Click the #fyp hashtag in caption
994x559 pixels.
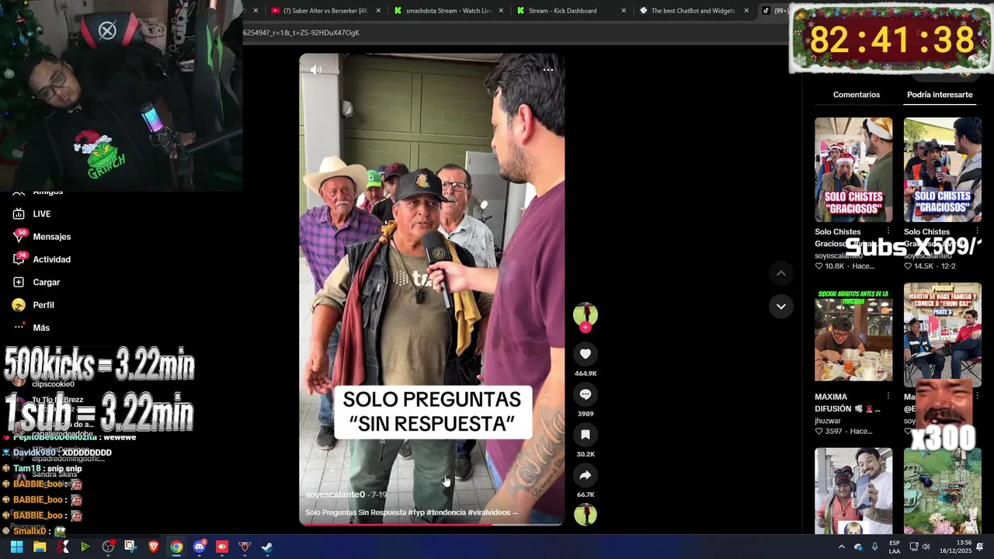(x=417, y=512)
